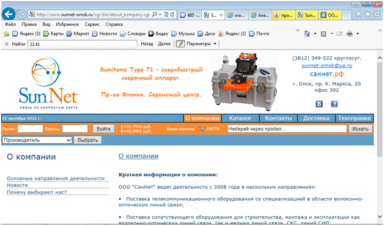Open the Facebook icon on the page
Viewport: 384px width, 226px height.
tap(334, 104)
